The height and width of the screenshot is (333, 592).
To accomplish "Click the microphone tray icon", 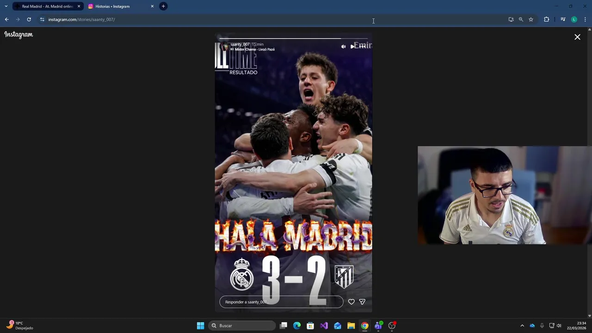I will 542,326.
